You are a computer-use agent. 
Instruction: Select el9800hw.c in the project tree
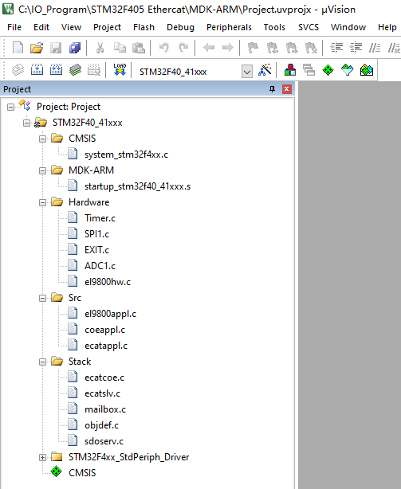pos(108,282)
